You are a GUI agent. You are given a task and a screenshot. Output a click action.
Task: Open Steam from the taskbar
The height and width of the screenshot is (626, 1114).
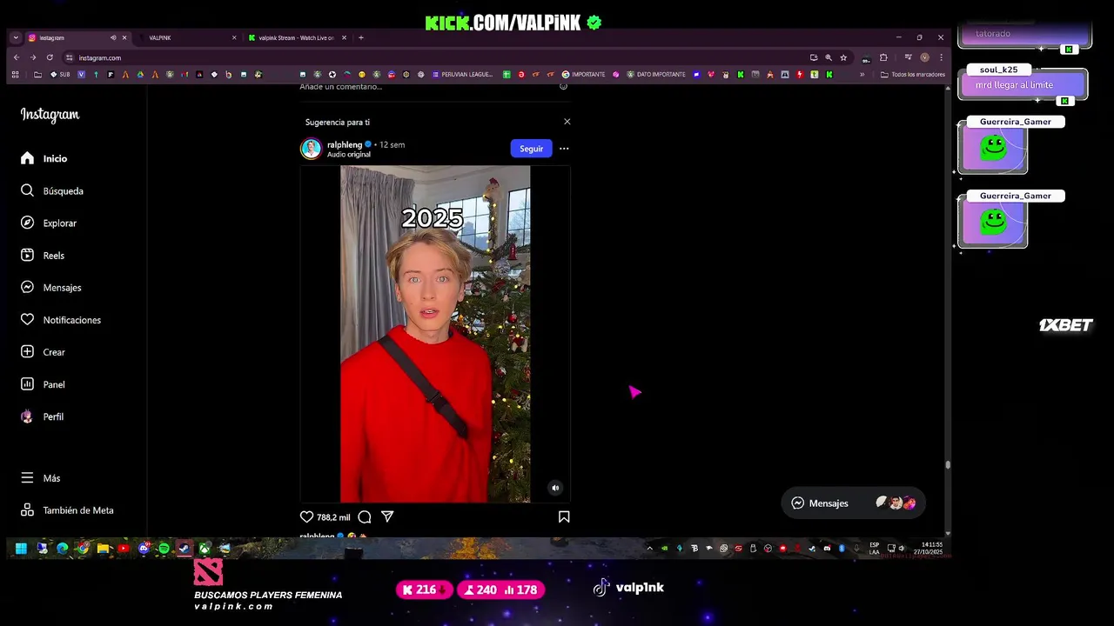click(x=184, y=549)
